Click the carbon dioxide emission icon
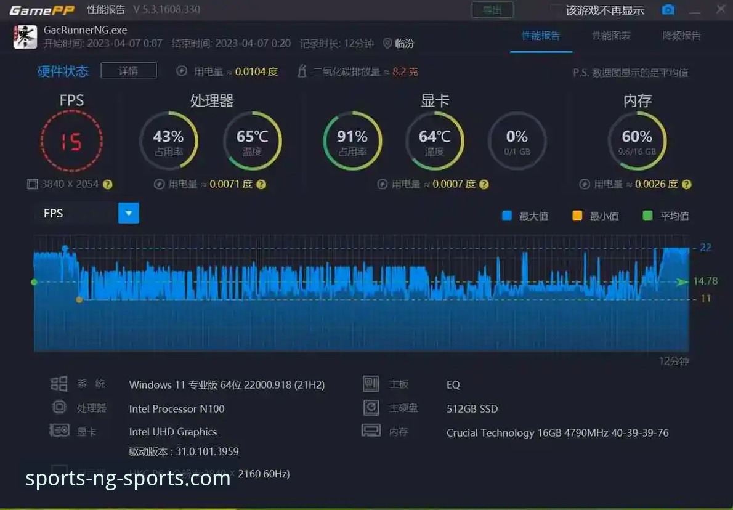This screenshot has width=733, height=510. [302, 71]
